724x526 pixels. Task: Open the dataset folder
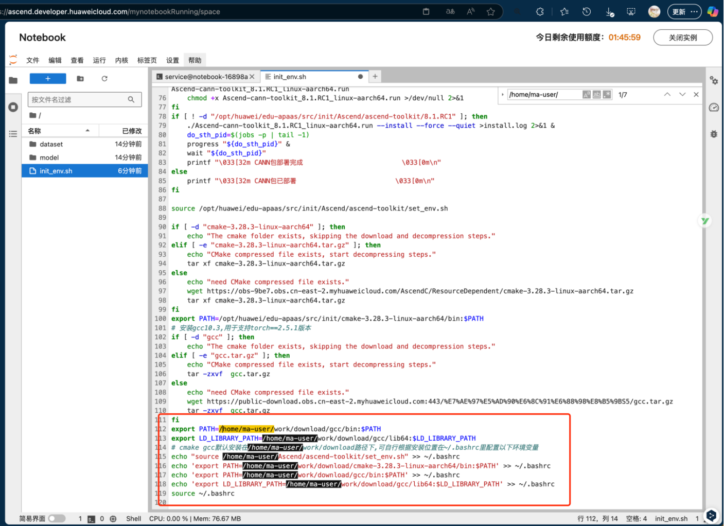pyautogui.click(x=85, y=144)
